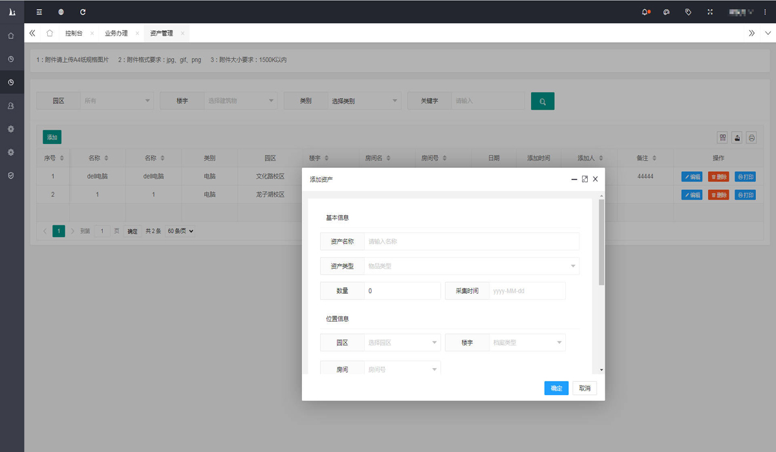Toggle fullscreen mode icon

710,12
